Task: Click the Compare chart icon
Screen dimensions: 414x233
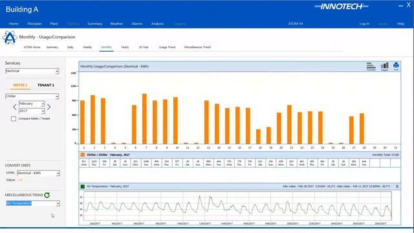Action: click(x=371, y=66)
